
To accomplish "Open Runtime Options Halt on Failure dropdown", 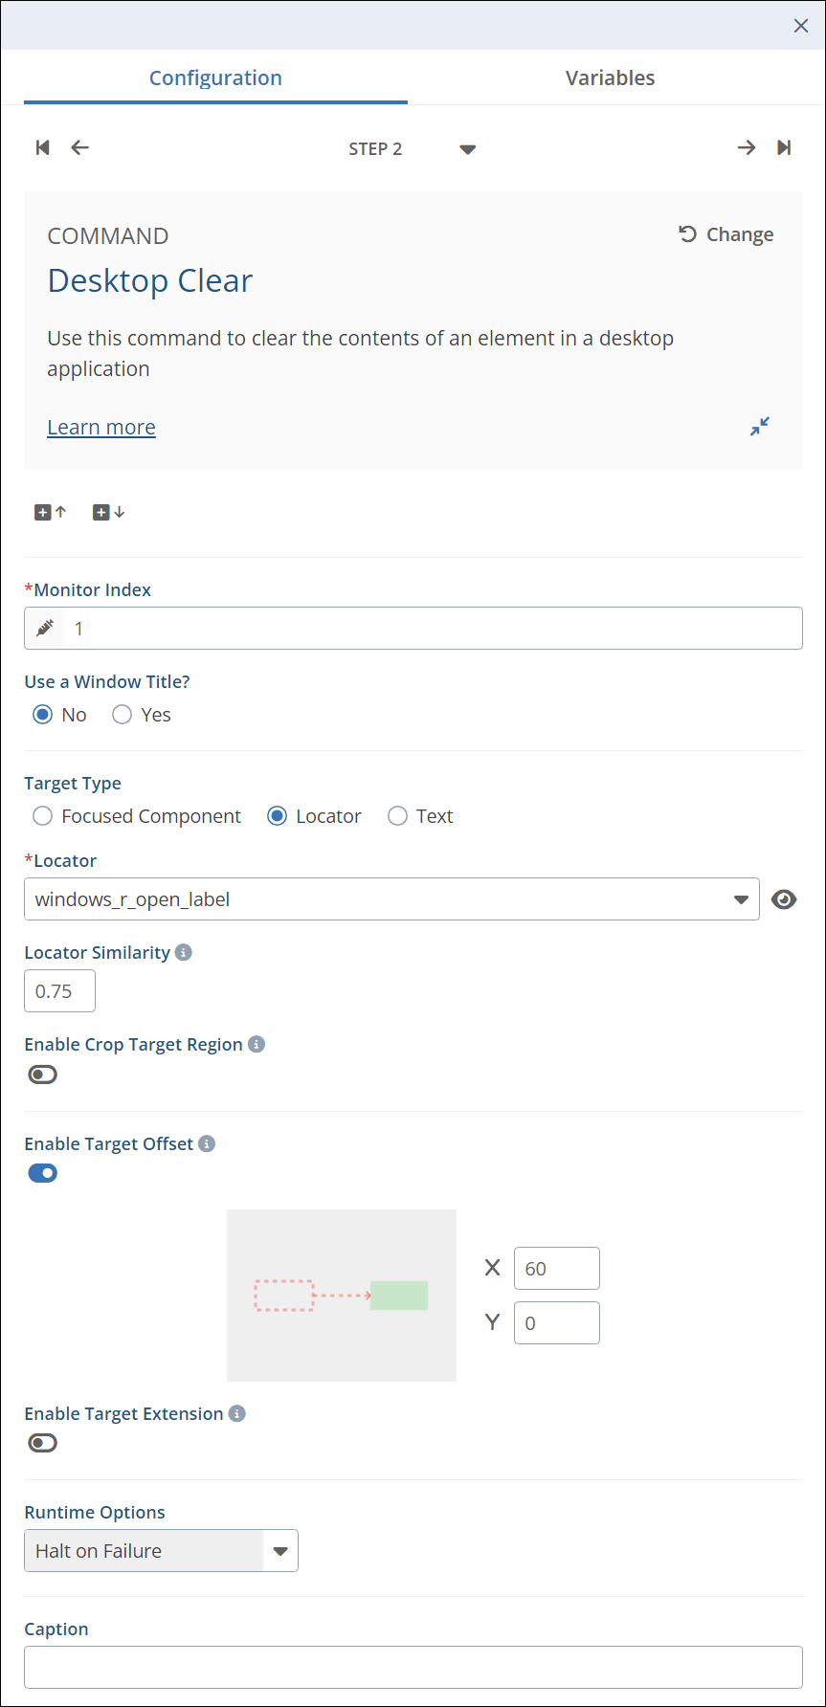I will (279, 1551).
